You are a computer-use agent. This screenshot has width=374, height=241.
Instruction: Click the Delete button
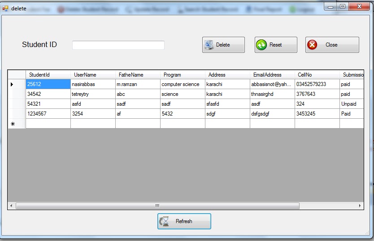(223, 45)
